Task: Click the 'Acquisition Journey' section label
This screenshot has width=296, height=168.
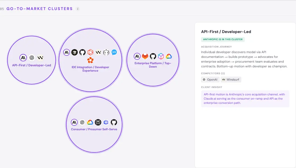Action: coord(216,47)
